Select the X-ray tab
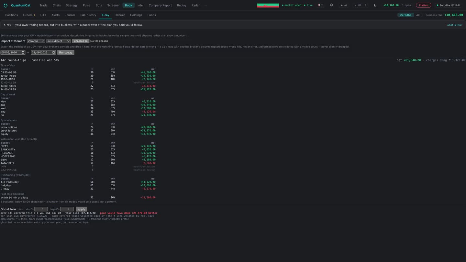The height and width of the screenshot is (262, 466). pyautogui.click(x=105, y=15)
